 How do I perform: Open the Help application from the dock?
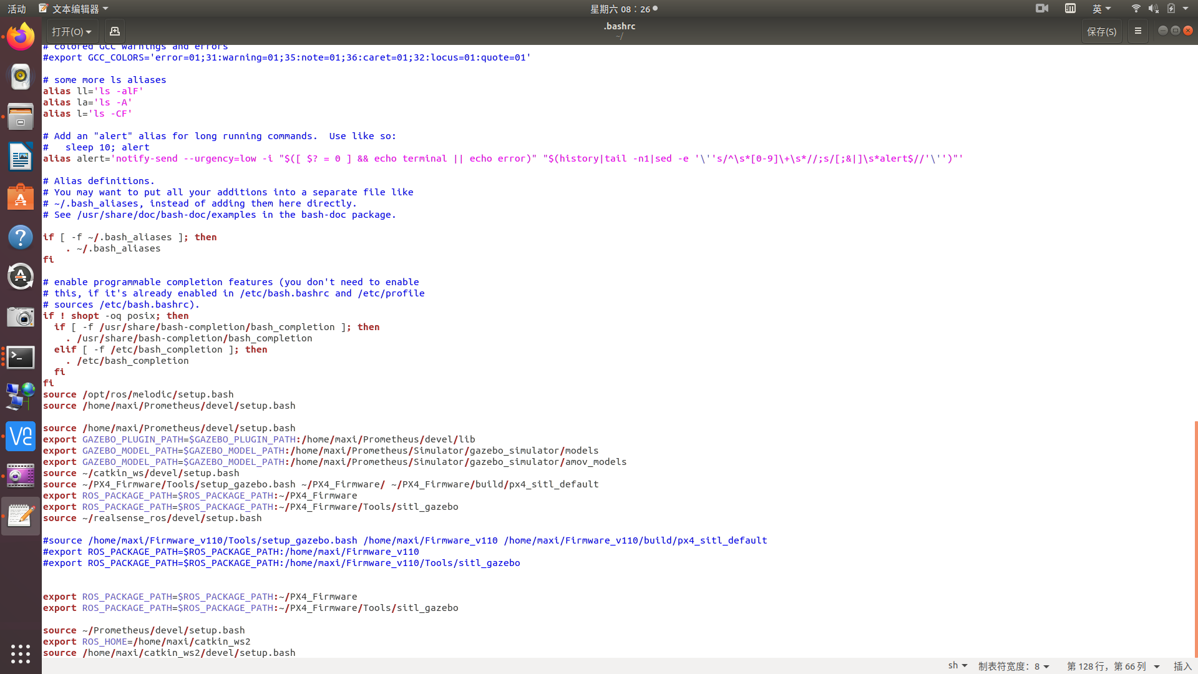click(21, 237)
